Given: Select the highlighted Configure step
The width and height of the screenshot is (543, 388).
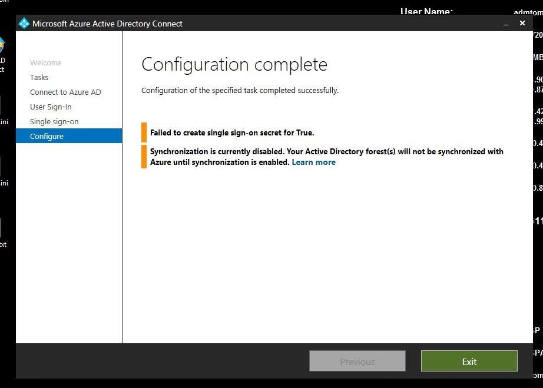Looking at the screenshot, I should click(x=69, y=136).
